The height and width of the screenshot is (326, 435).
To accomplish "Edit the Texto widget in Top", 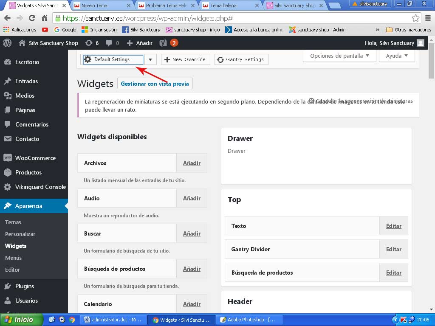I will tap(394, 226).
